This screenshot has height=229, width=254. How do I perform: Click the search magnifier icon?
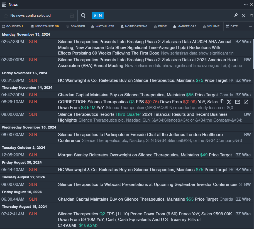83,16
